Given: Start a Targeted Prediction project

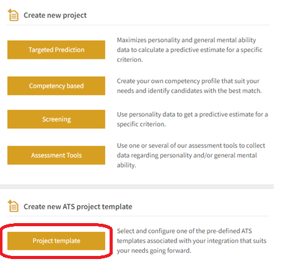Looking at the screenshot, I should tap(56, 50).
